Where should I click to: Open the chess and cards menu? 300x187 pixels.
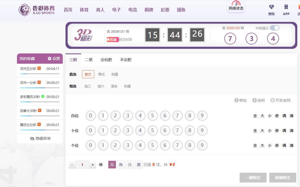tap(149, 10)
